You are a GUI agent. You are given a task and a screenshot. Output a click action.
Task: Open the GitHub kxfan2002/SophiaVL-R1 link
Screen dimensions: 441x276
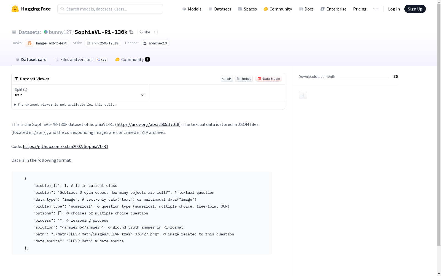click(66, 146)
